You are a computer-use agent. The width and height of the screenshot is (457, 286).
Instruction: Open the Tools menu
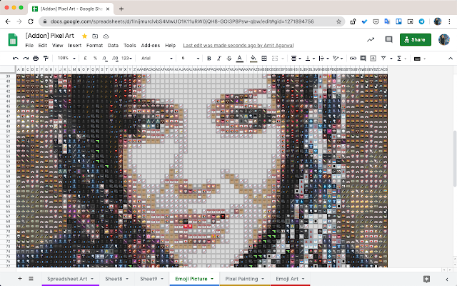coord(130,46)
